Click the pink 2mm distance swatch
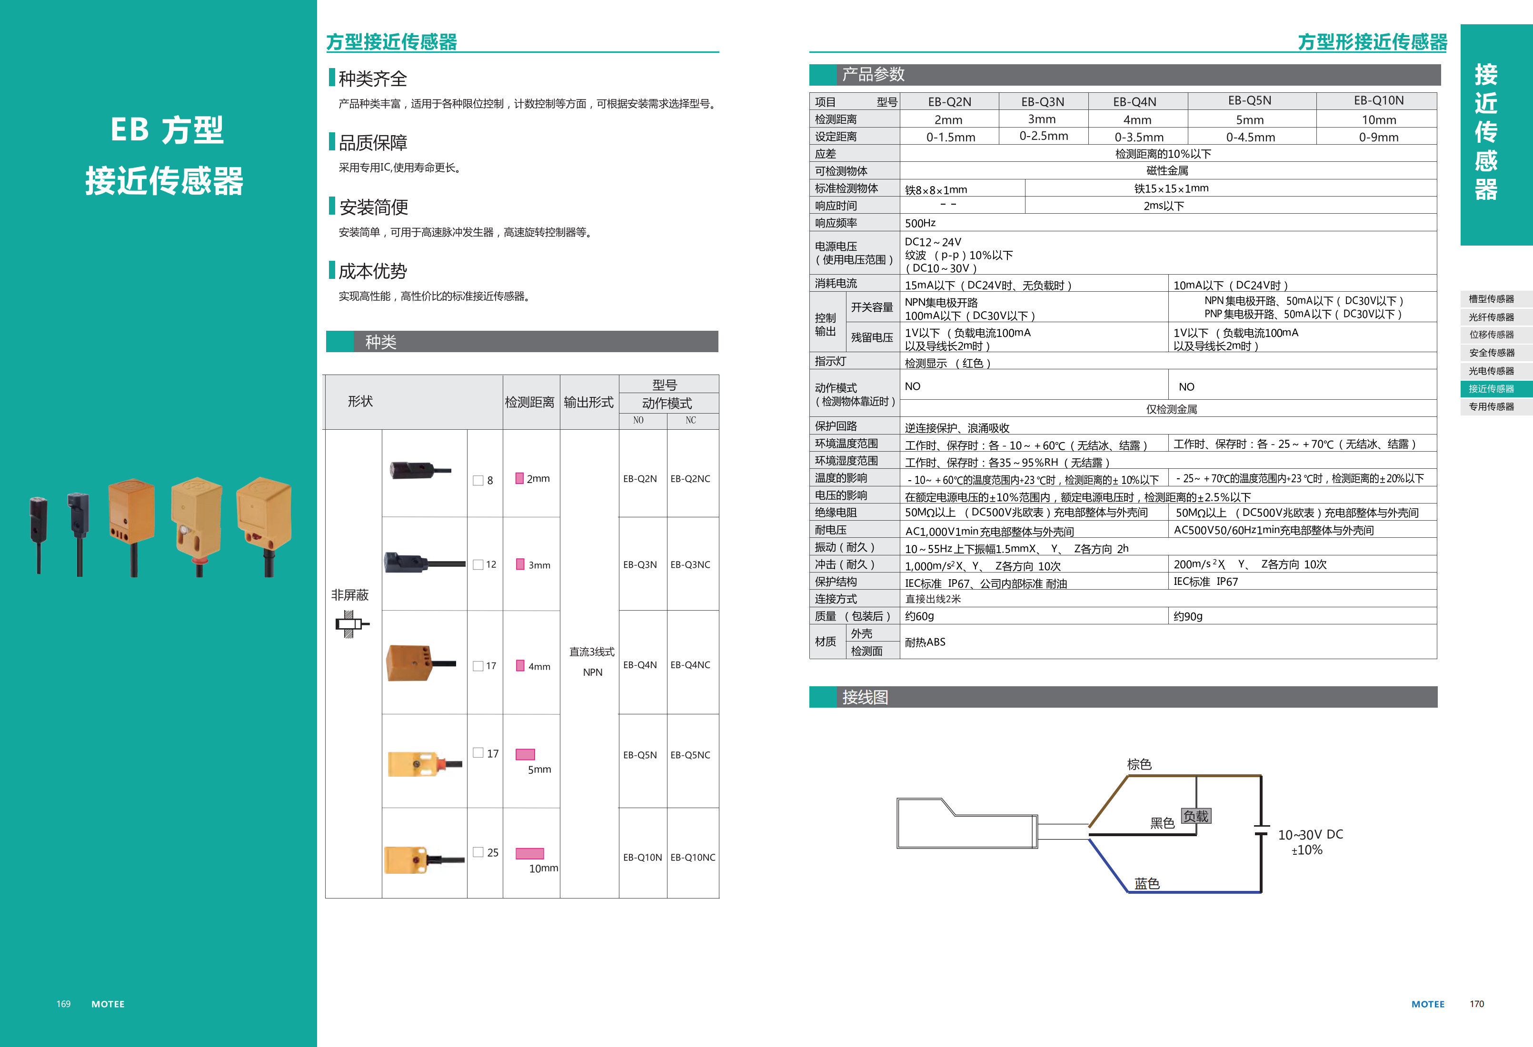Viewport: 1533px width, 1047px height. click(520, 478)
